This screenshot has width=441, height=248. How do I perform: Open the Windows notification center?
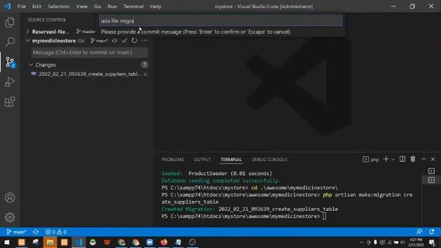point(432,242)
